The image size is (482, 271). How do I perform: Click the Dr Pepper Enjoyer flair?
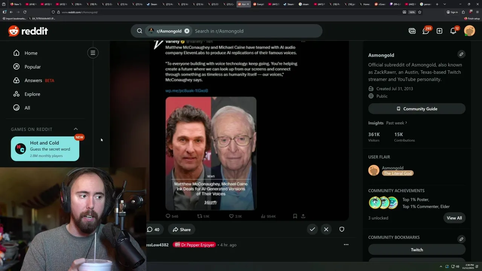point(194,245)
